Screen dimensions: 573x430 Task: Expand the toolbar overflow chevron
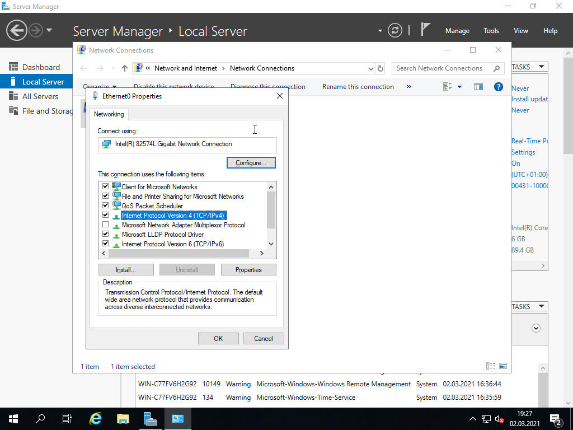[x=408, y=87]
